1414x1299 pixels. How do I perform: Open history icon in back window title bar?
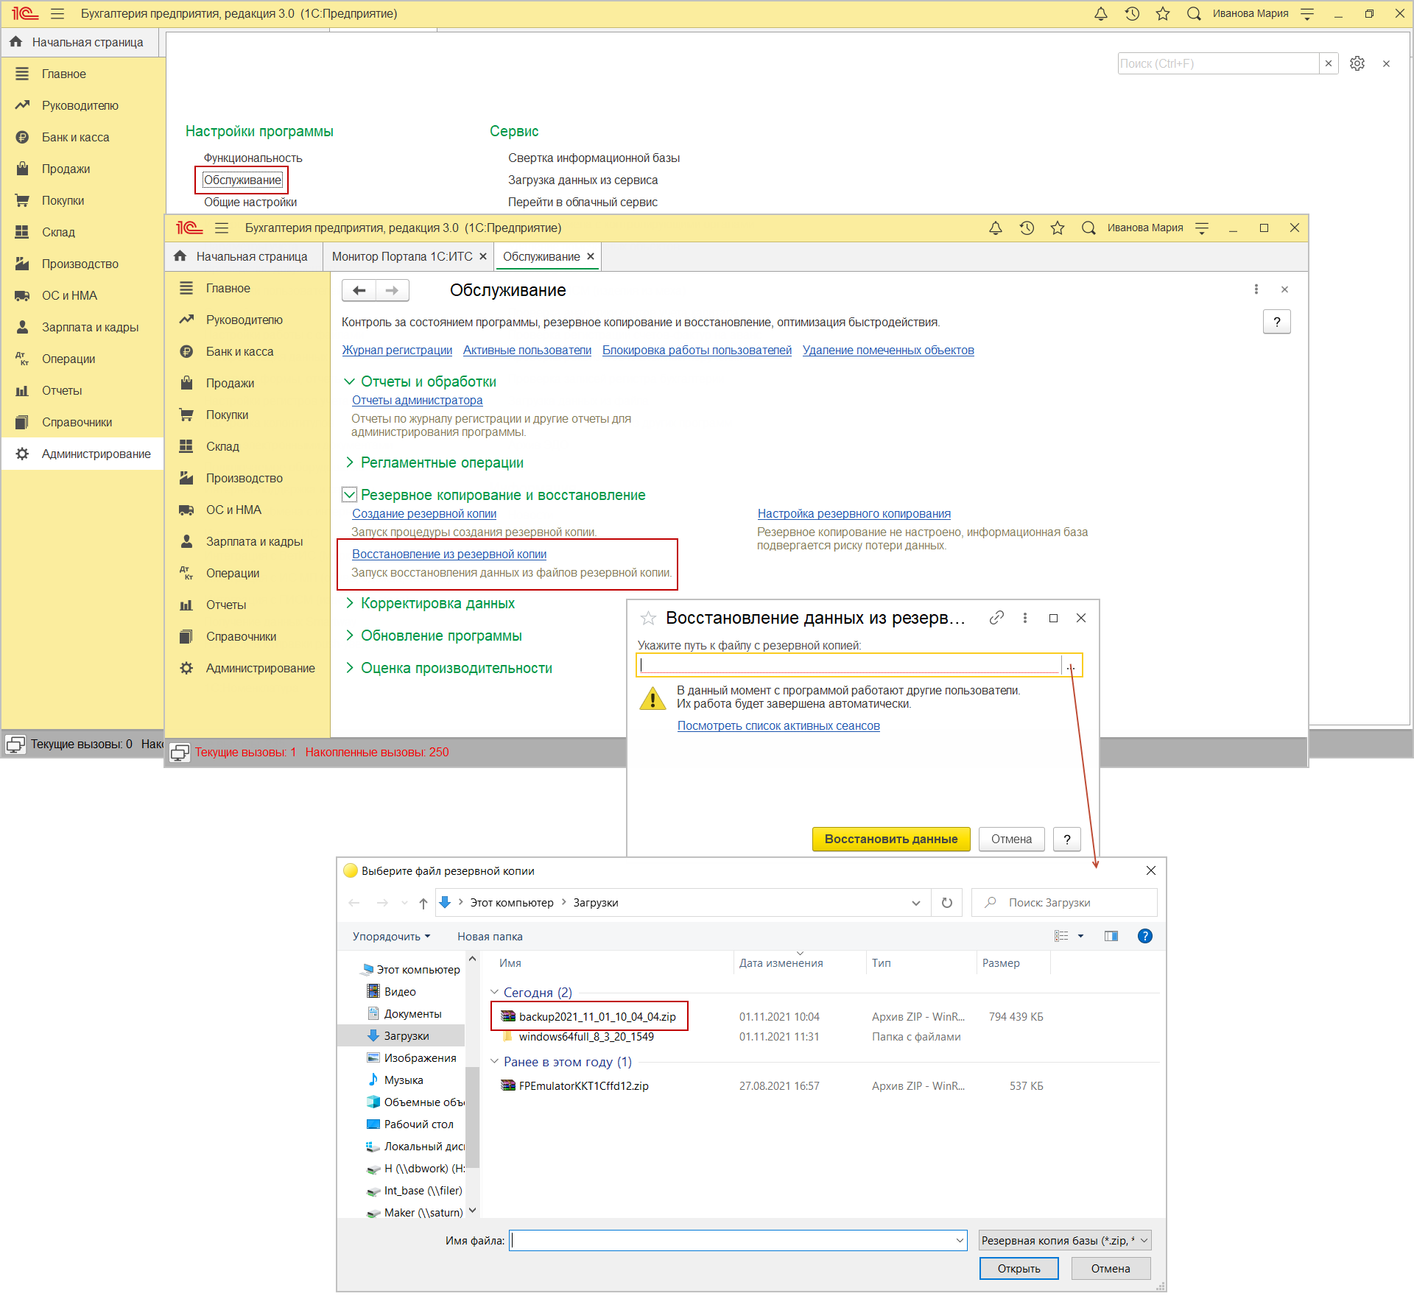point(1132,13)
